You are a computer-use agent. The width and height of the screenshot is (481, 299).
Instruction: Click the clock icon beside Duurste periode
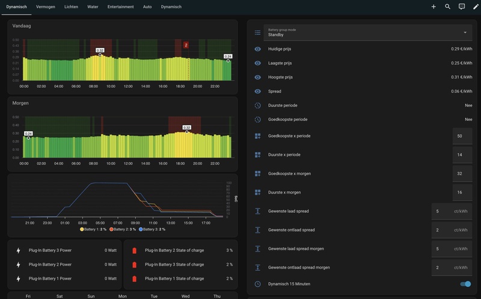(257, 105)
